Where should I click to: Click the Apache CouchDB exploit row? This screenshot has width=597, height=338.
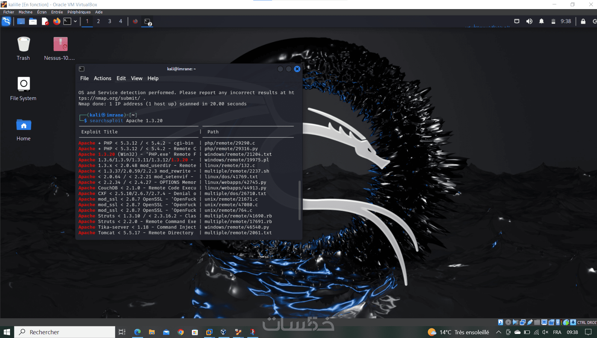[172, 188]
